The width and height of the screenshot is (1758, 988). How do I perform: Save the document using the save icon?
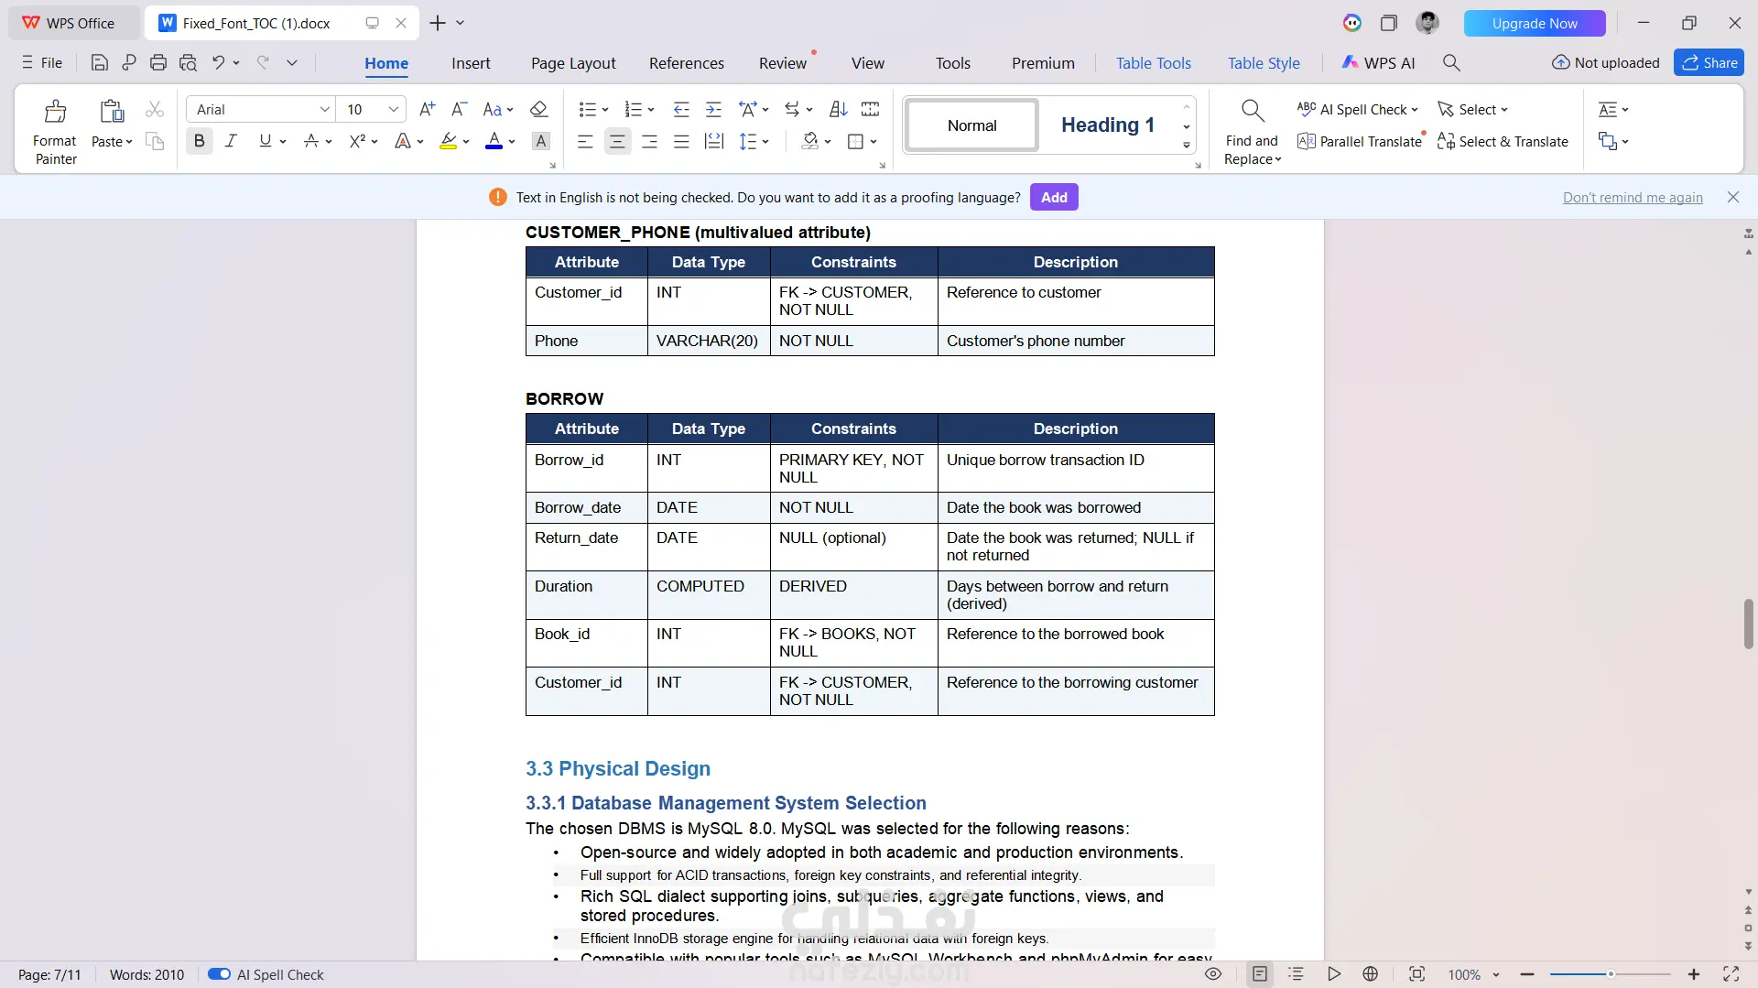click(100, 63)
